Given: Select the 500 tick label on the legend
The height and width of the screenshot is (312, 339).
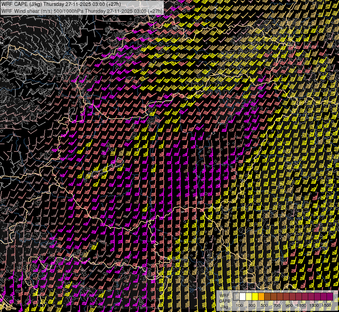Looking at the screenshot, I should click(264, 305).
